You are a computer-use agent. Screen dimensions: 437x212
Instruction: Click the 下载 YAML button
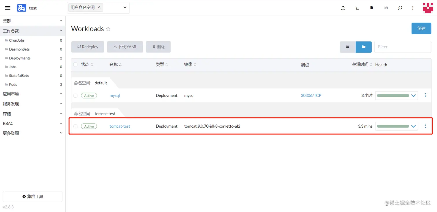tap(125, 47)
